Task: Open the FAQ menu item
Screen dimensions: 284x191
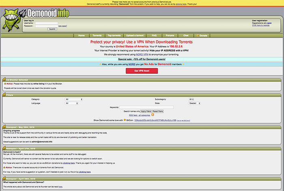Action: pyautogui.click(x=154, y=36)
